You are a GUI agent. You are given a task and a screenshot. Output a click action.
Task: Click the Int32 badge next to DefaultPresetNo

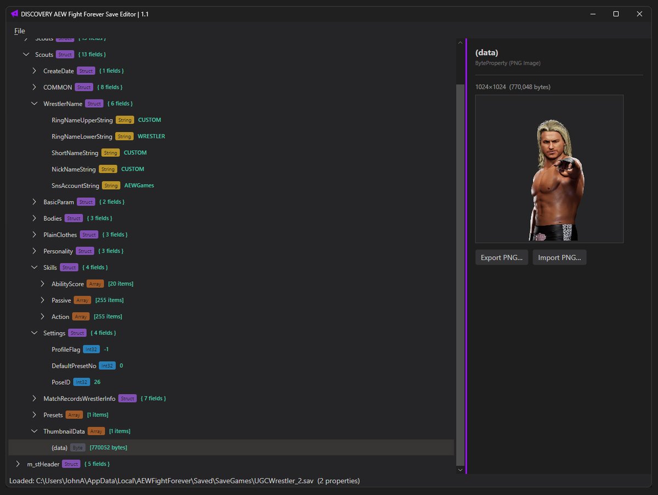pos(107,366)
